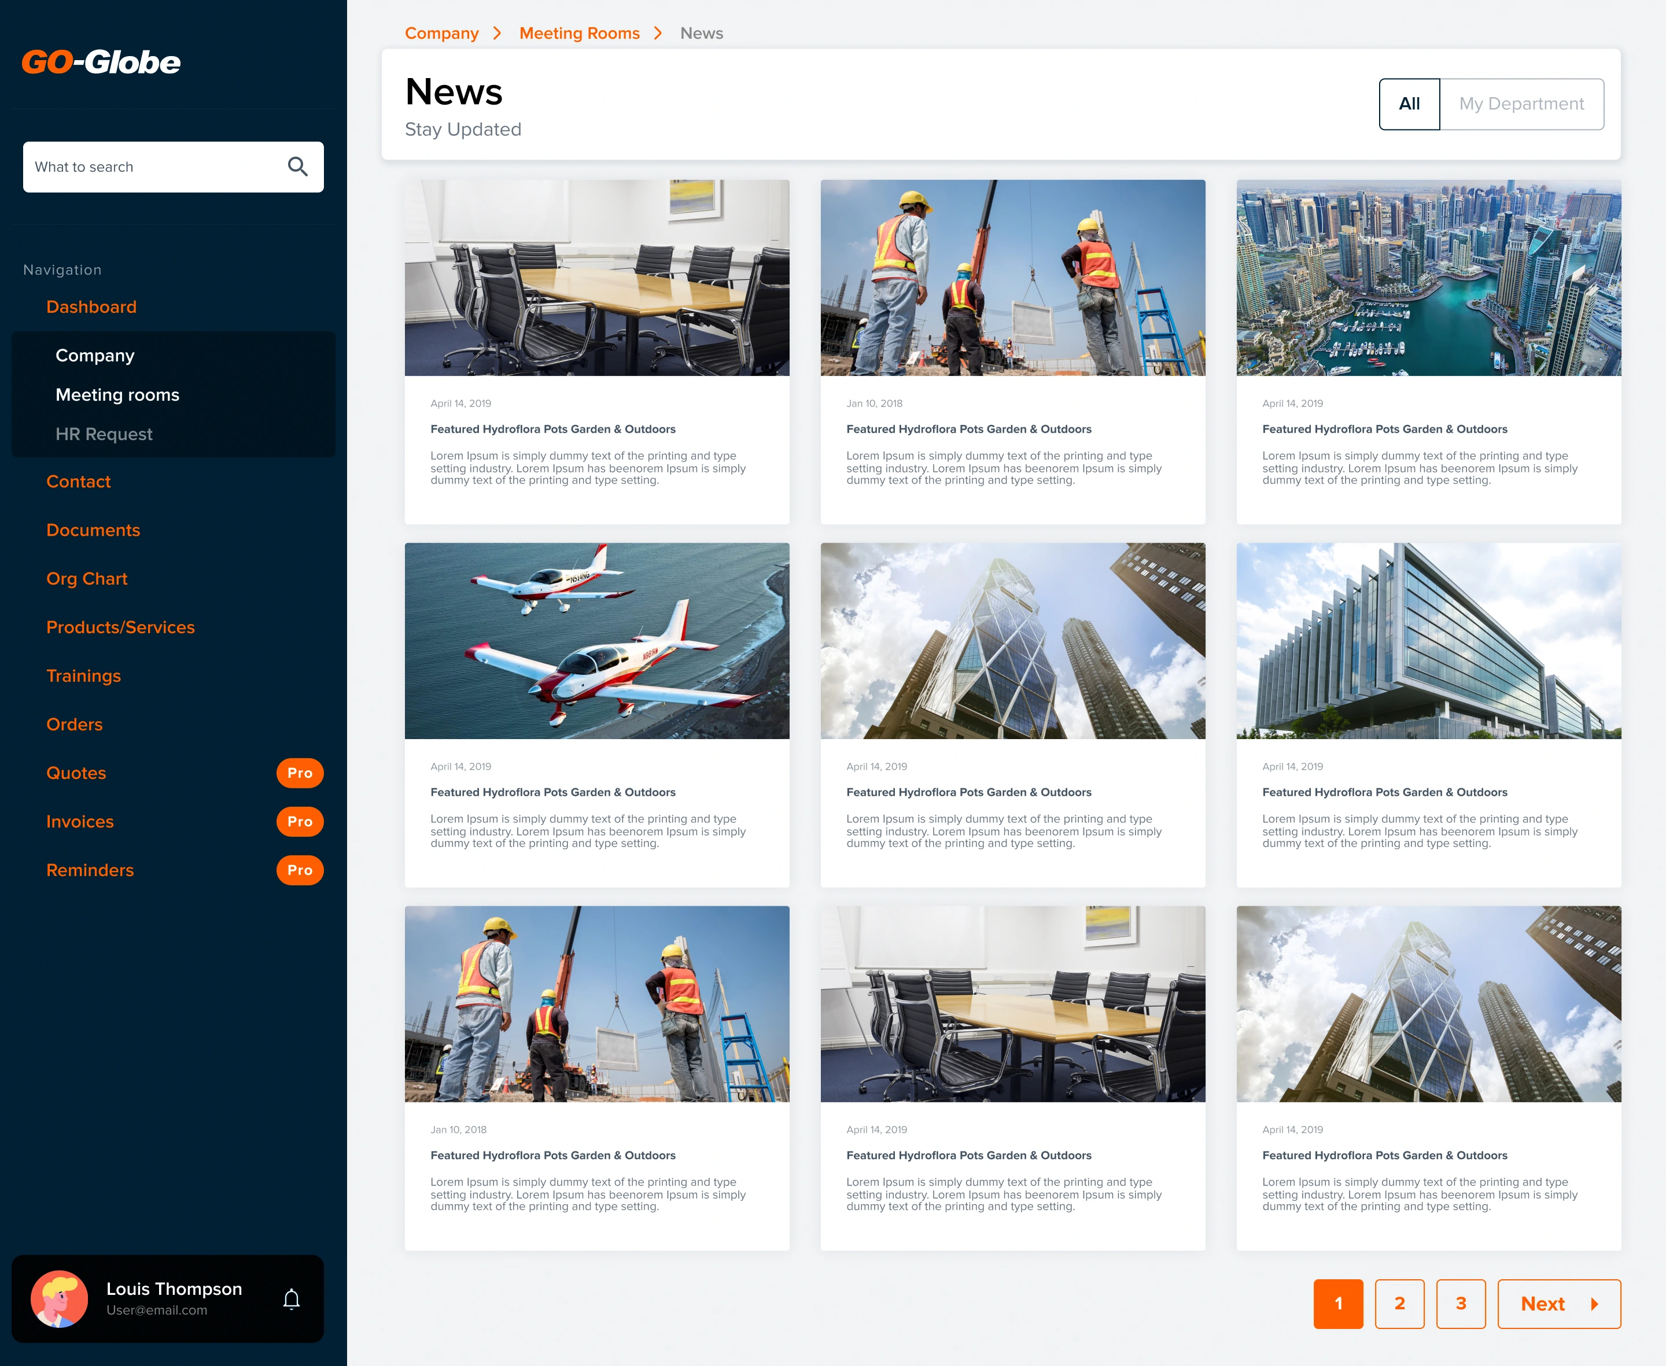Click the arrow icon in the Next button

[x=1594, y=1304]
